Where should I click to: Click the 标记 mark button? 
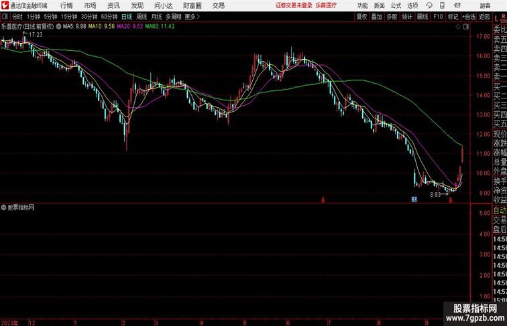(453, 17)
